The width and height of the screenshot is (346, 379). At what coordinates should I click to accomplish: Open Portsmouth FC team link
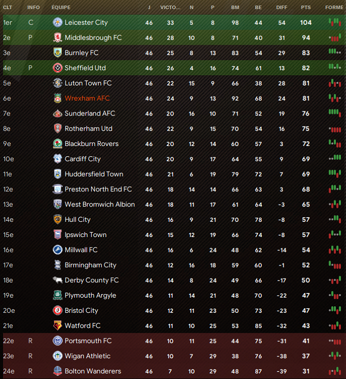click(x=88, y=341)
